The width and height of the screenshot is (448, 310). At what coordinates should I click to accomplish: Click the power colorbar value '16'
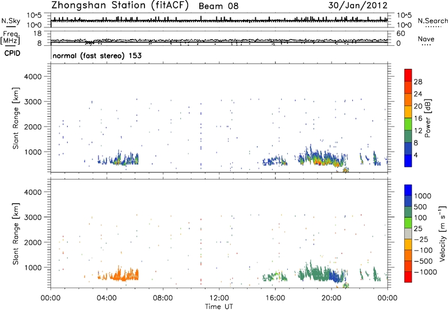[x=418, y=119]
